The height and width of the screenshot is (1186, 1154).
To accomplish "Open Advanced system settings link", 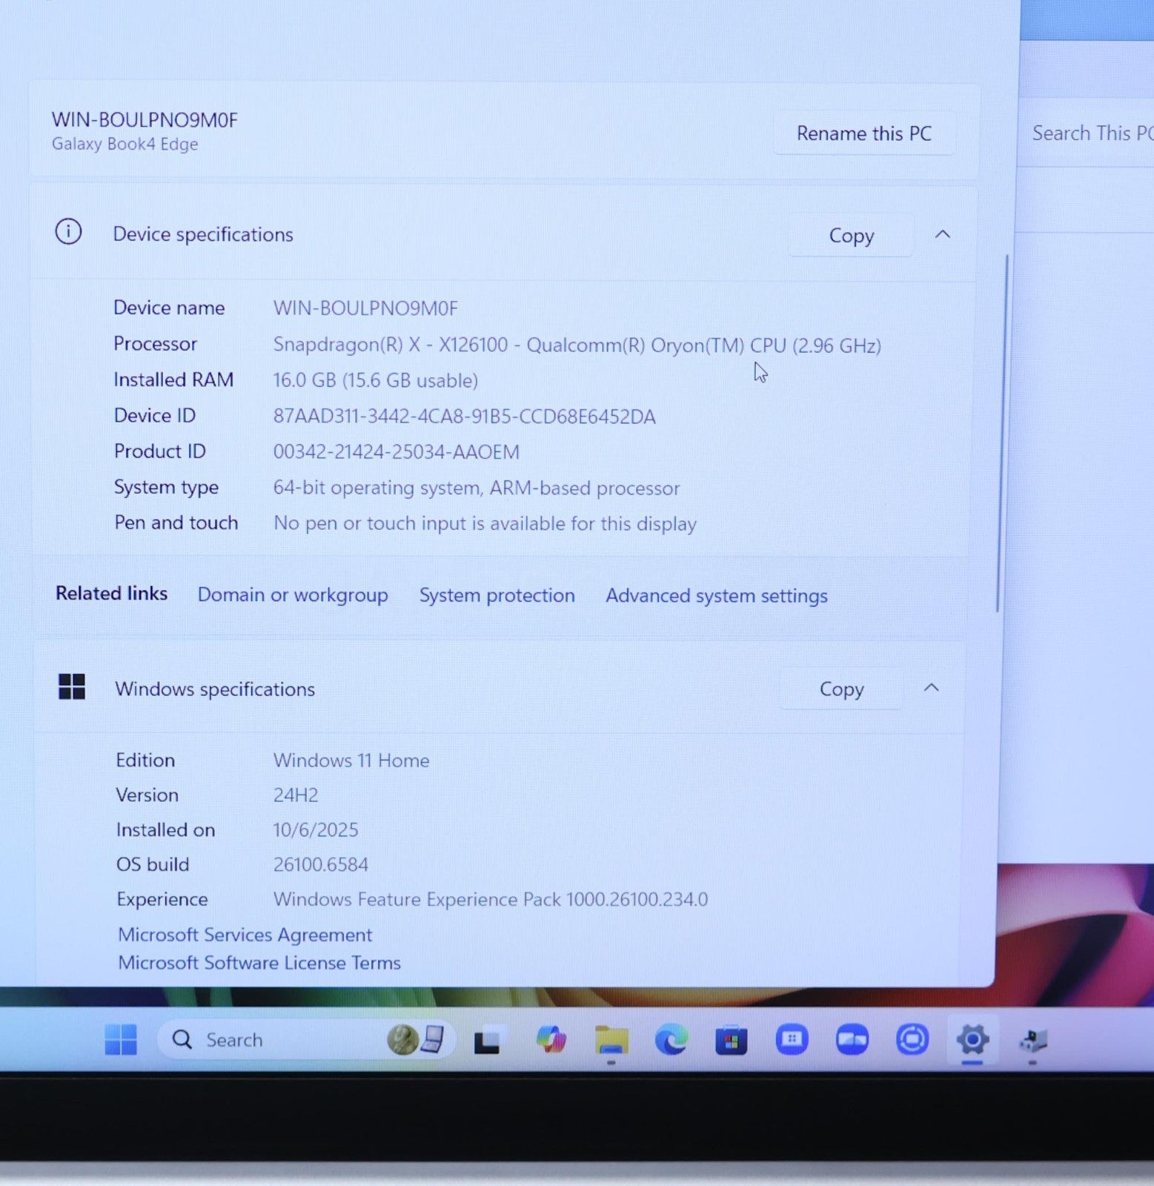I will (x=716, y=597).
